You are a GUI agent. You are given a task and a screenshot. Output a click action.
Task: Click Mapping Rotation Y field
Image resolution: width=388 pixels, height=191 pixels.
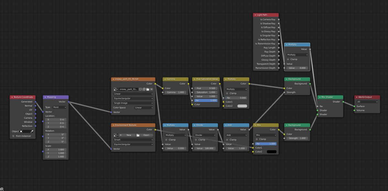(56, 138)
